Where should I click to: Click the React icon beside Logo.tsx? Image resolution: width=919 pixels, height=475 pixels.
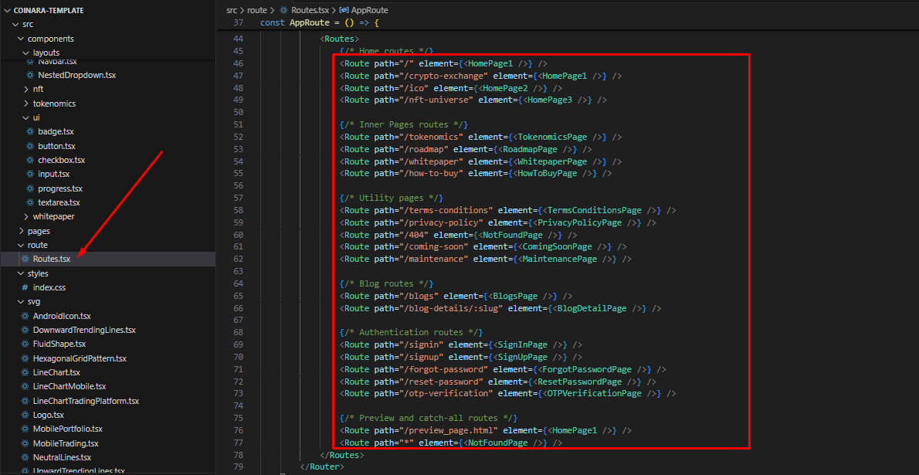pyautogui.click(x=25, y=416)
